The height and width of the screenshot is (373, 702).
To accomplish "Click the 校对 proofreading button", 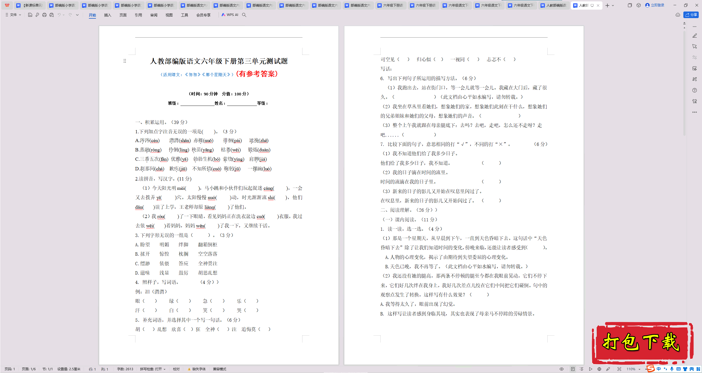I will pos(176,369).
